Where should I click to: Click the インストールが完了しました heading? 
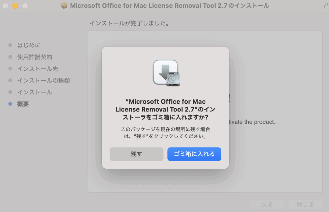click(x=129, y=23)
